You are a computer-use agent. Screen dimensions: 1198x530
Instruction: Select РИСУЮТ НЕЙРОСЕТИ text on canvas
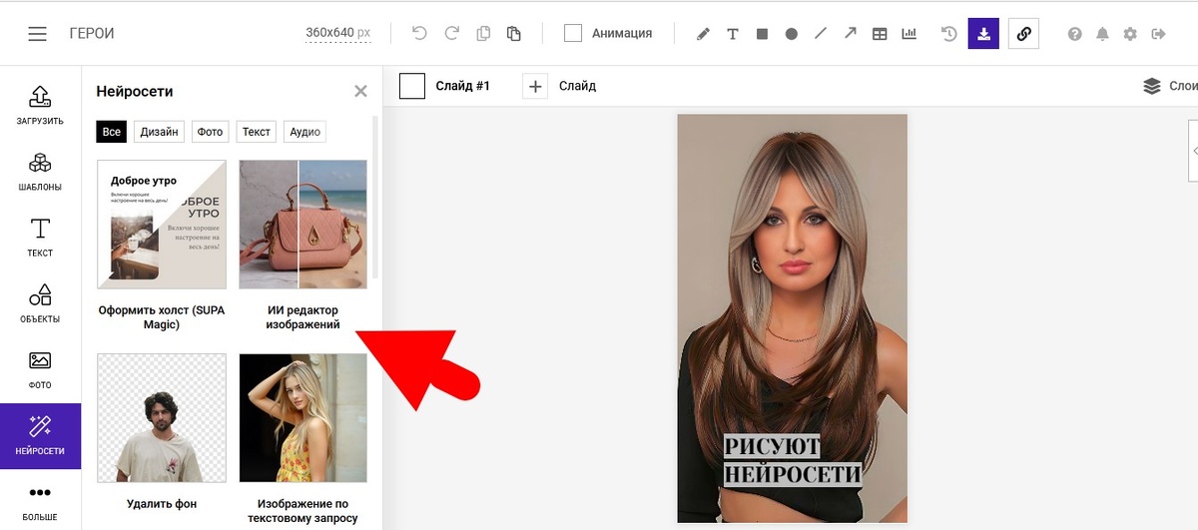[792, 459]
